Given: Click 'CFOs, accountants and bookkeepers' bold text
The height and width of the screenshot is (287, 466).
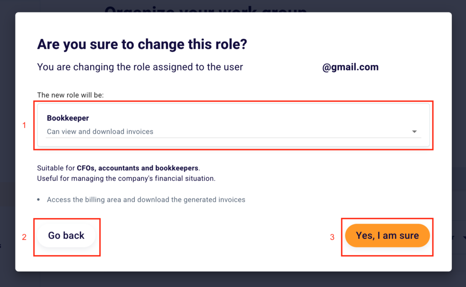Looking at the screenshot, I should point(138,168).
